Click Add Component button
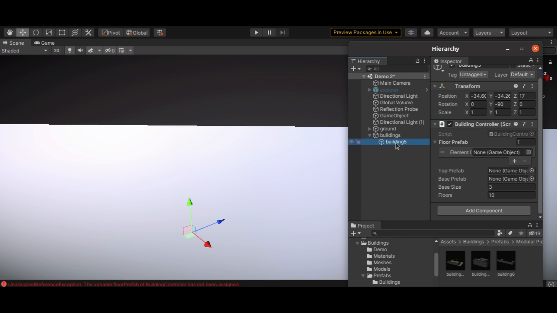557x313 pixels. pos(484,211)
